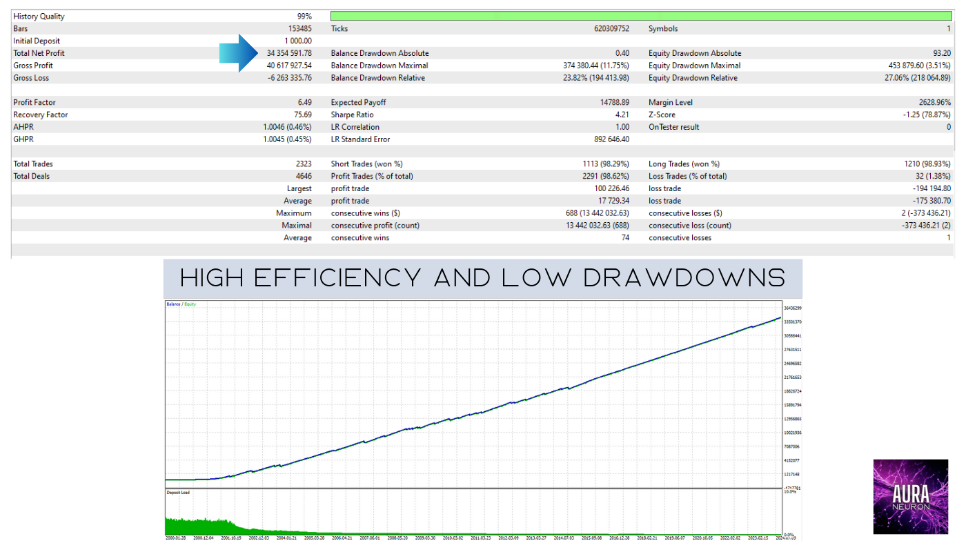Click the High Efficiency and Low Drawdowns banner
This screenshot has height=552, width=966.
[482, 278]
